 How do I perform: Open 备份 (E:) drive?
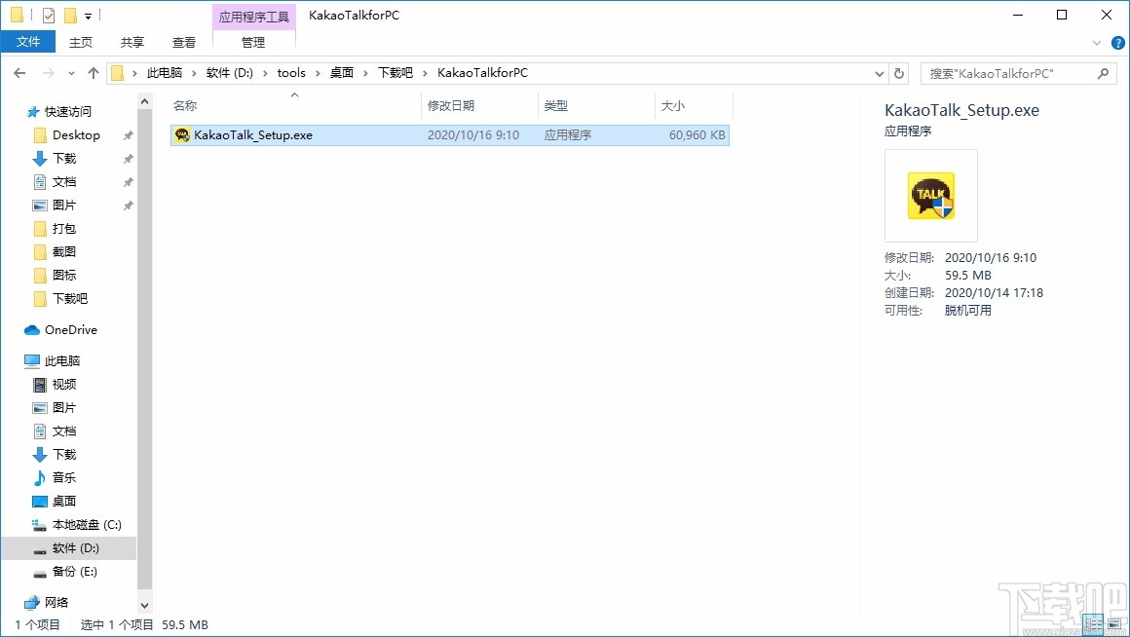75,572
